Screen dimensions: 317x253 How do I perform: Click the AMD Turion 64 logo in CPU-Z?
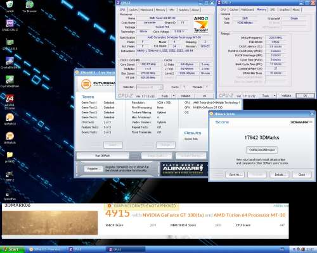point(201,25)
